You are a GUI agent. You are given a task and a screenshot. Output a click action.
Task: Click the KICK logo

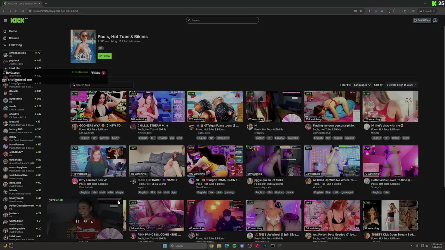tap(19, 20)
